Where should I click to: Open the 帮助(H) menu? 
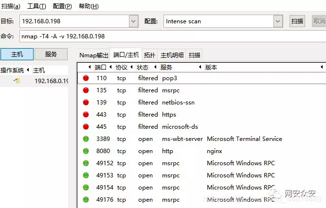89,6
